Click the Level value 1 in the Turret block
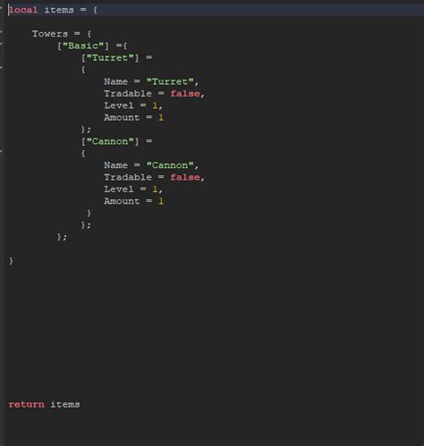 [155, 105]
